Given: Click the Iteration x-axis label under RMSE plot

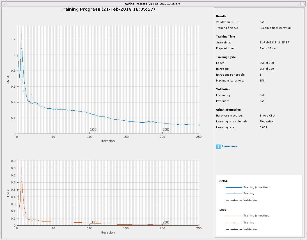Looking at the screenshot, I should pos(108,141).
